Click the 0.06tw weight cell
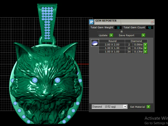 tap(138, 45)
